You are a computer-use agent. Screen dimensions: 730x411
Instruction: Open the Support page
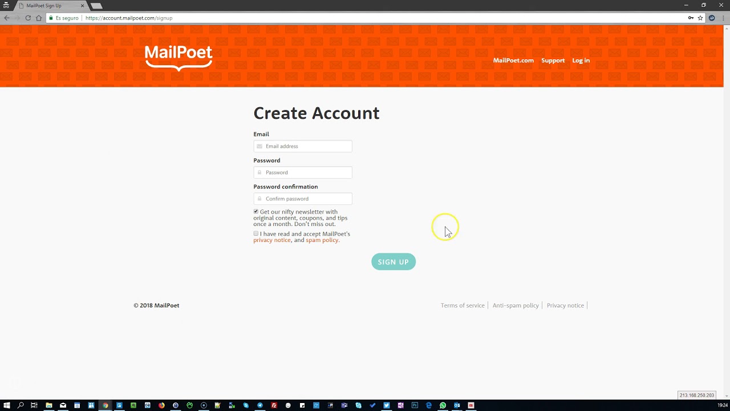553,61
